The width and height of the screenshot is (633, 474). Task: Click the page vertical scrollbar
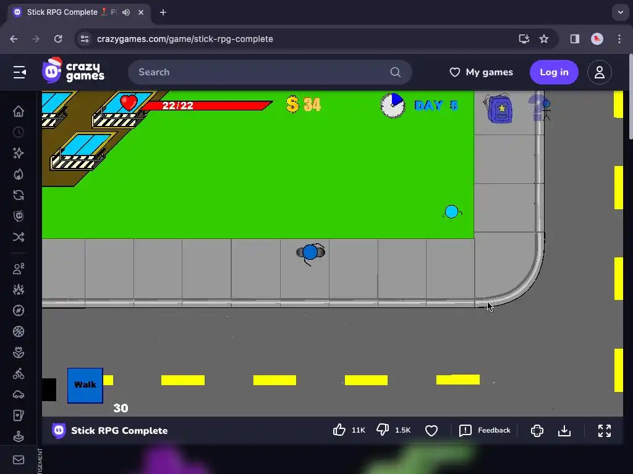point(631,97)
